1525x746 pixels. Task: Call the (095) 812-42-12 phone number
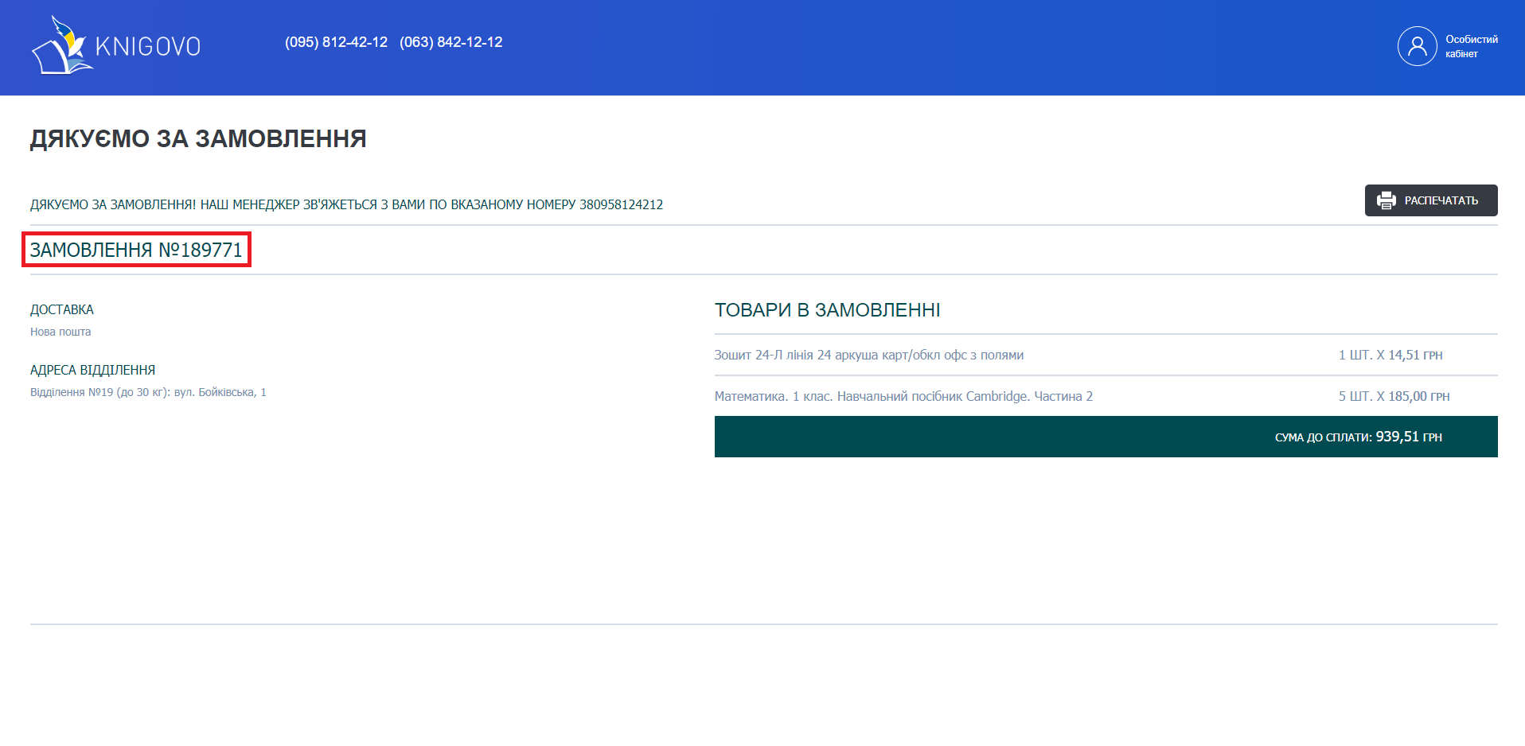coord(336,42)
